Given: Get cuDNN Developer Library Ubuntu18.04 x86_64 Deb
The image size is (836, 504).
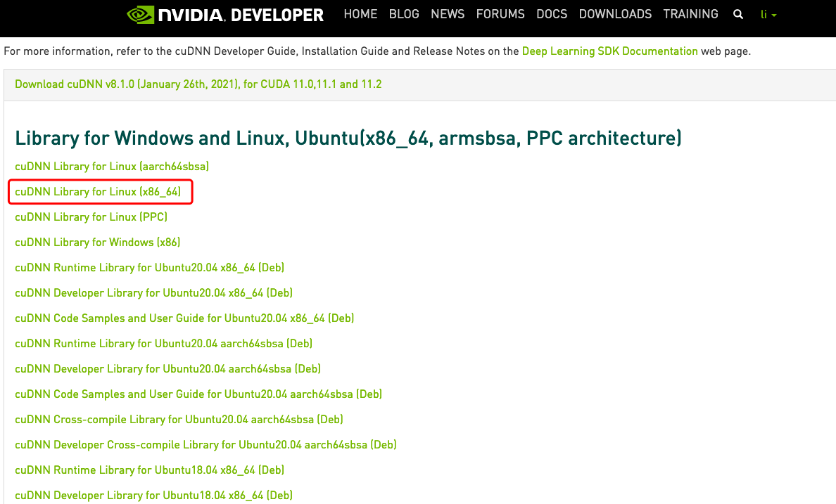Looking at the screenshot, I should (x=153, y=496).
